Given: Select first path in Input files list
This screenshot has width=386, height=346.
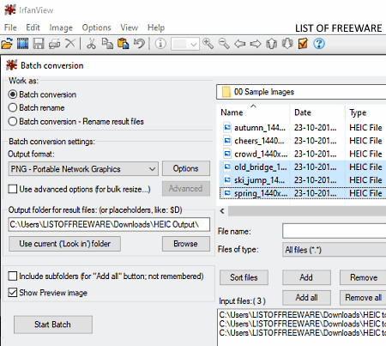Looking at the screenshot, I should click(x=303, y=315).
